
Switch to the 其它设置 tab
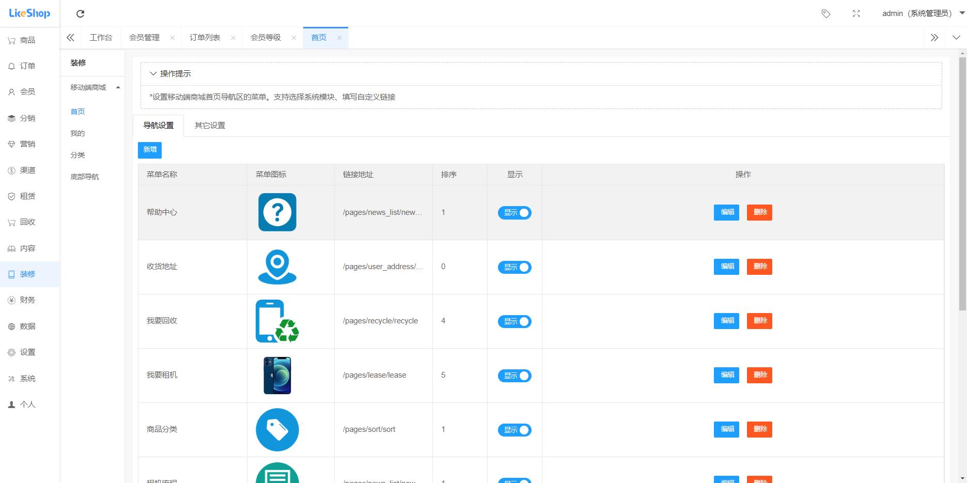(210, 126)
